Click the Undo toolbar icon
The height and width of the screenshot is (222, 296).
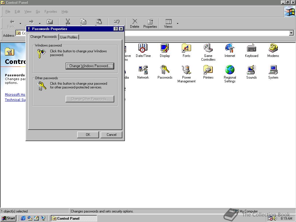pos(117,22)
